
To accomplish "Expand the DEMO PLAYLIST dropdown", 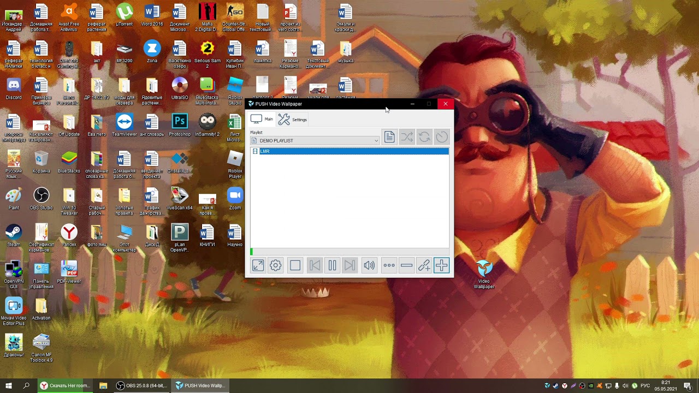I will [x=315, y=140].
